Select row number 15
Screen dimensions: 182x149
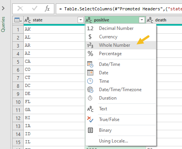coord(18,142)
